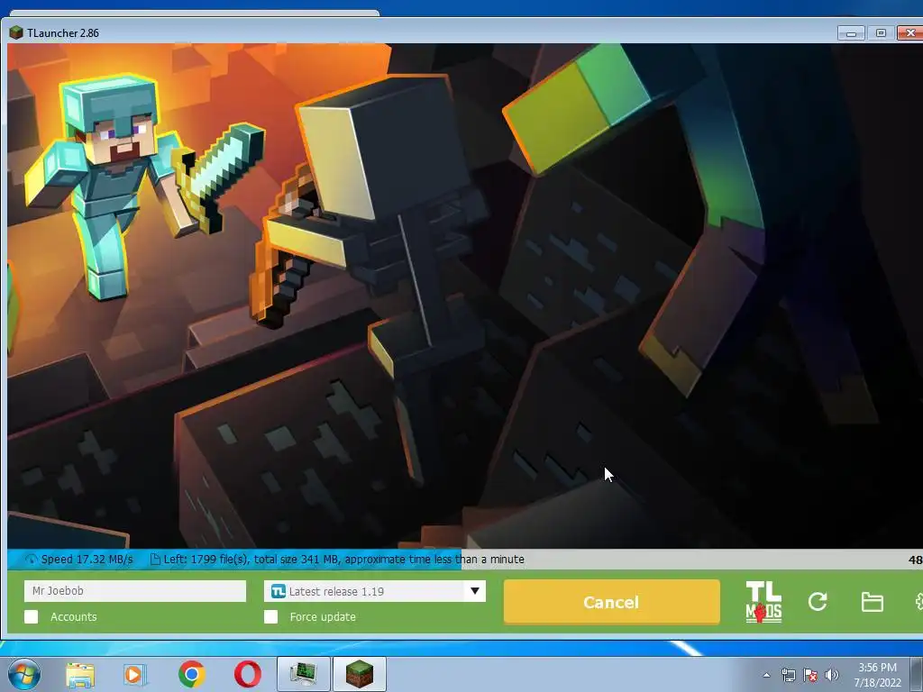Switch to the system monitor taskbar app
Image resolution: width=923 pixels, height=692 pixels.
[x=303, y=674]
